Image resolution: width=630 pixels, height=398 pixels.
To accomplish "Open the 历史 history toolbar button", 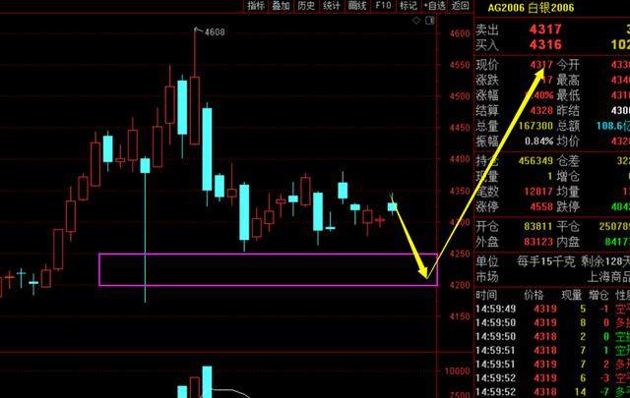I will click(x=307, y=6).
